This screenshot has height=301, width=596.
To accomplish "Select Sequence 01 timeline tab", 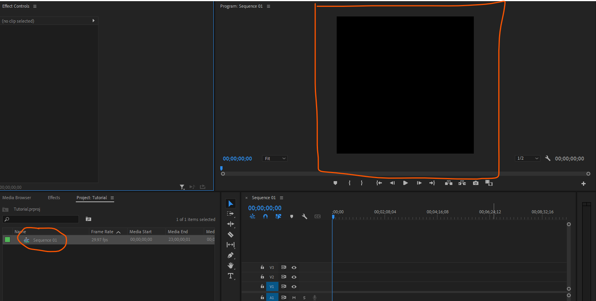I will point(264,198).
